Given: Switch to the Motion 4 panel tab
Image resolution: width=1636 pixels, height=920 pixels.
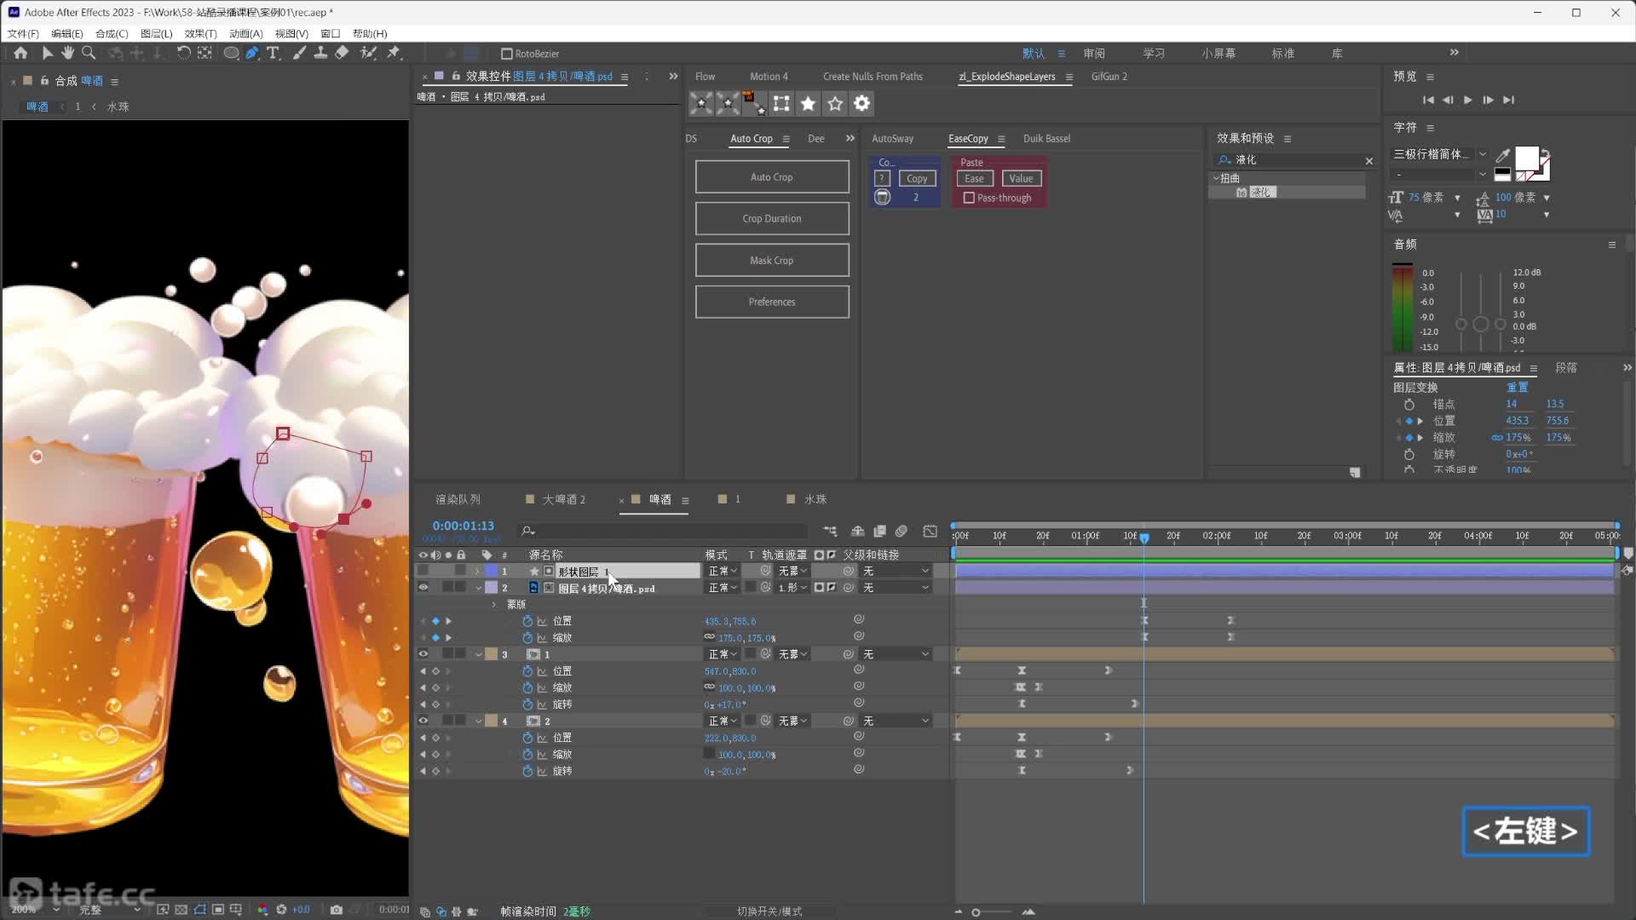Looking at the screenshot, I should pos(769,77).
